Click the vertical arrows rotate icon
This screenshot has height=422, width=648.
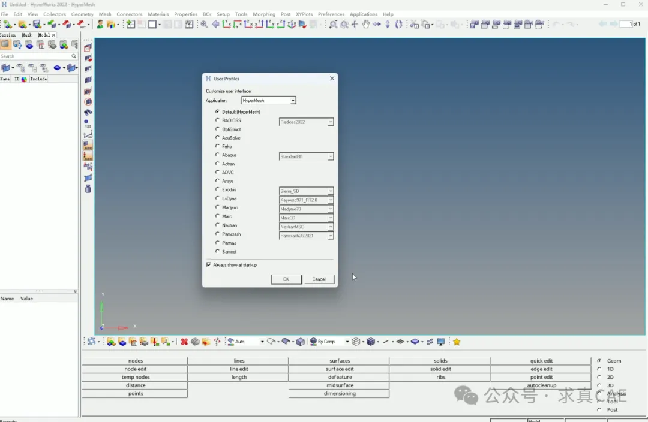(388, 25)
